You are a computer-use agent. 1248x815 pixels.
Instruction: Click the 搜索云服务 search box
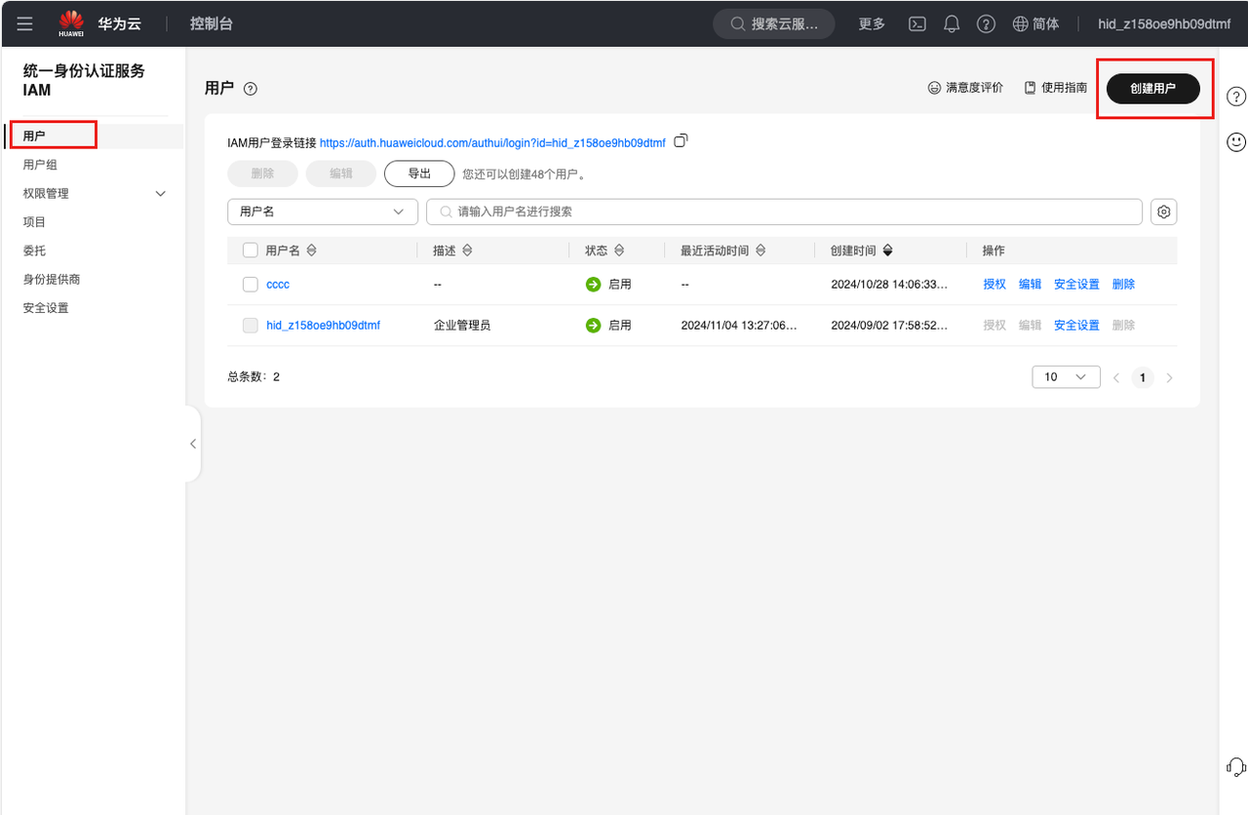pyautogui.click(x=773, y=24)
